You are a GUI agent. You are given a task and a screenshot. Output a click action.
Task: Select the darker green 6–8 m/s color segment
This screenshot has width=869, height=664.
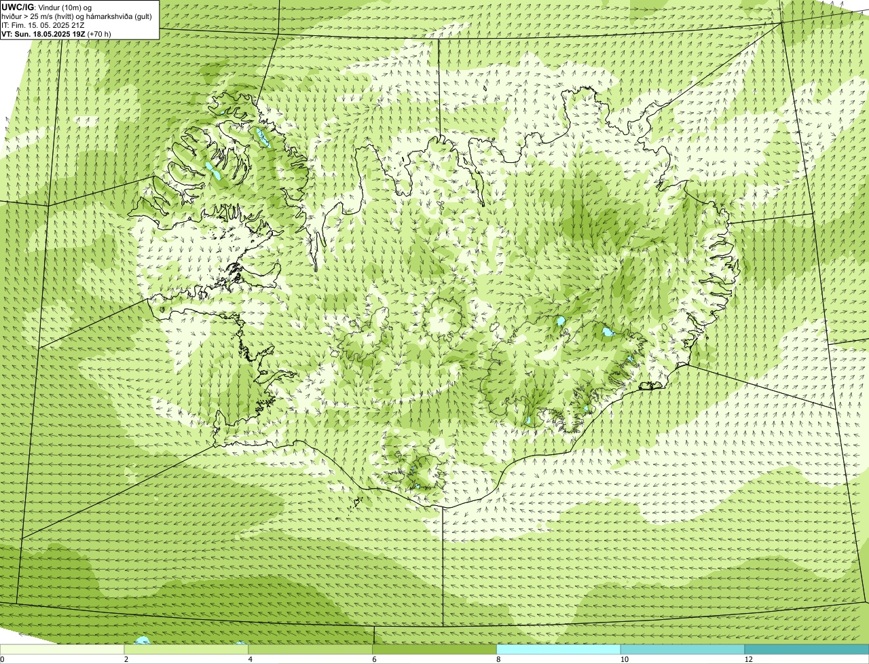tap(435, 649)
